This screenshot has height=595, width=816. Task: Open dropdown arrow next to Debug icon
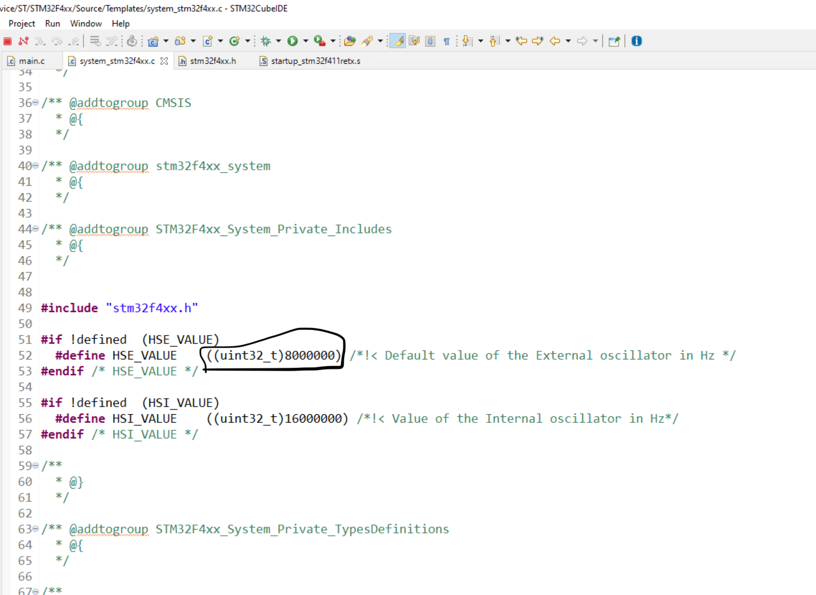[x=278, y=41]
